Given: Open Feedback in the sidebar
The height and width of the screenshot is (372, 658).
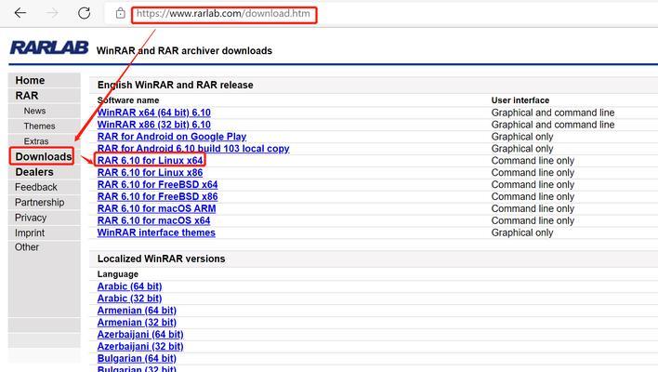Looking at the screenshot, I should tap(36, 187).
